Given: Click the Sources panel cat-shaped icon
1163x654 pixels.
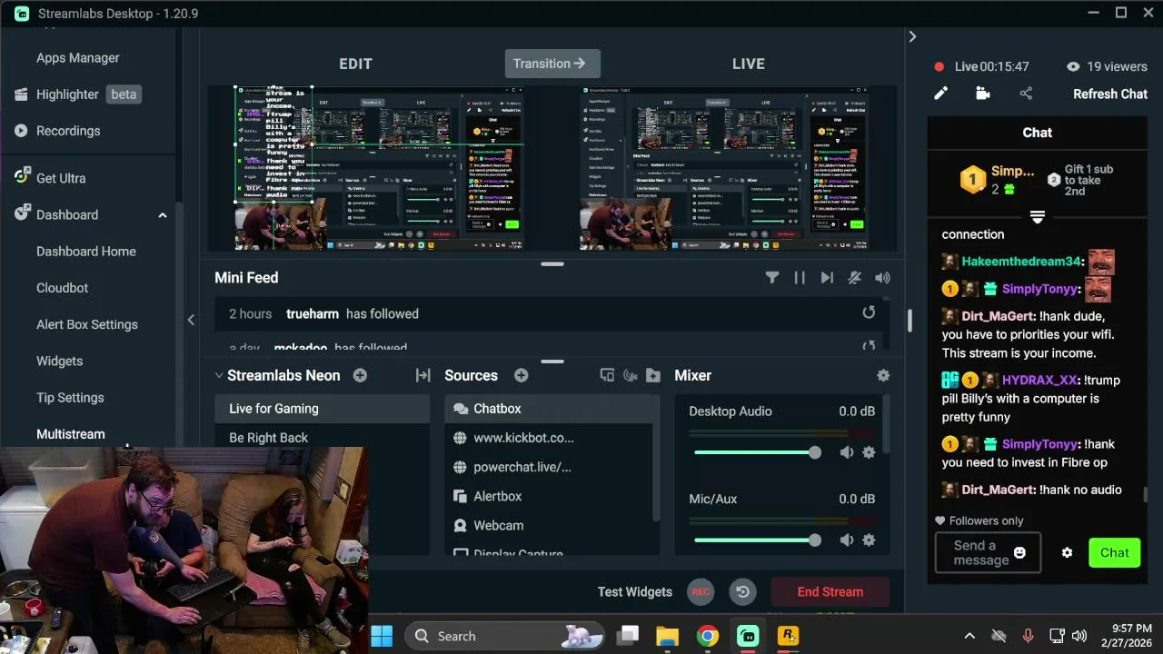Looking at the screenshot, I should pyautogui.click(x=630, y=375).
